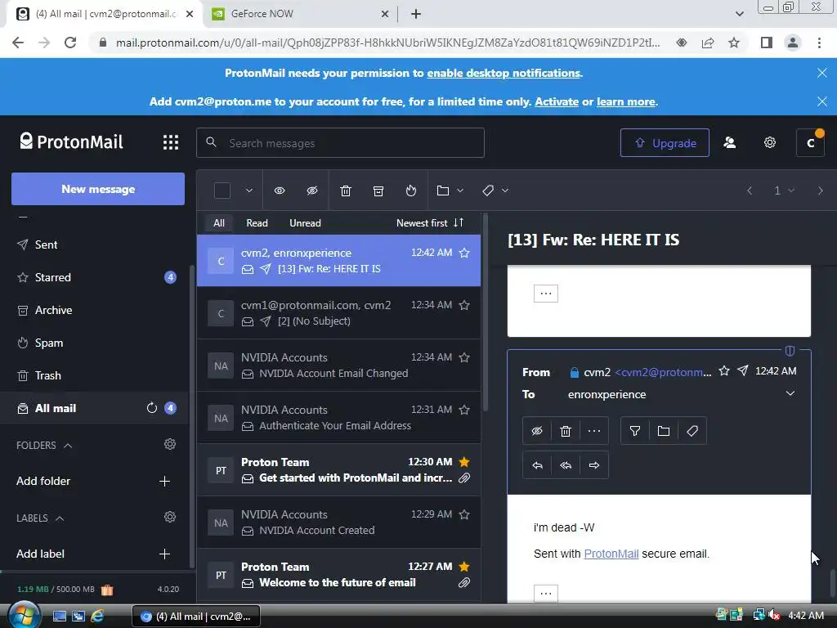Open label settings gear icon
837x628 pixels.
pos(170,517)
